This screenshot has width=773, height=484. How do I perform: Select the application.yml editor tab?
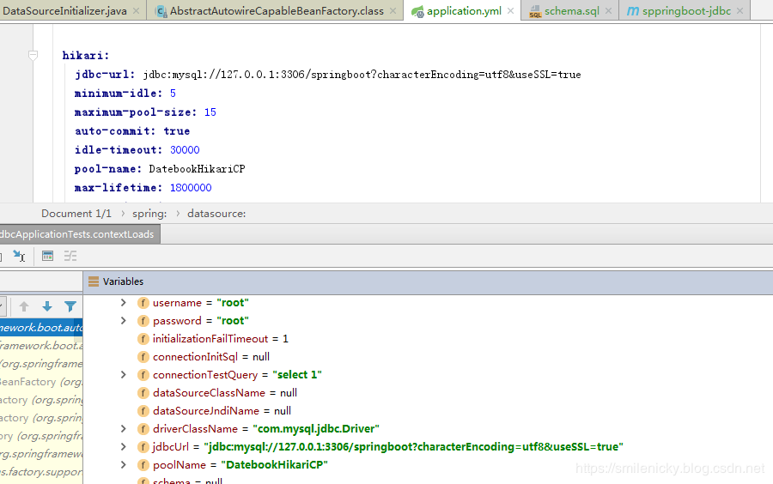coord(464,11)
